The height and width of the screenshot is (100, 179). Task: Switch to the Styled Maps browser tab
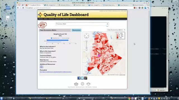point(110,5)
